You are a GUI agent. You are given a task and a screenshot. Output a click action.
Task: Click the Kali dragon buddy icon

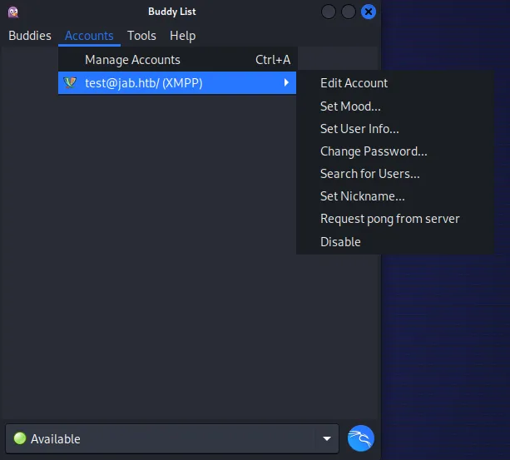pyautogui.click(x=361, y=438)
